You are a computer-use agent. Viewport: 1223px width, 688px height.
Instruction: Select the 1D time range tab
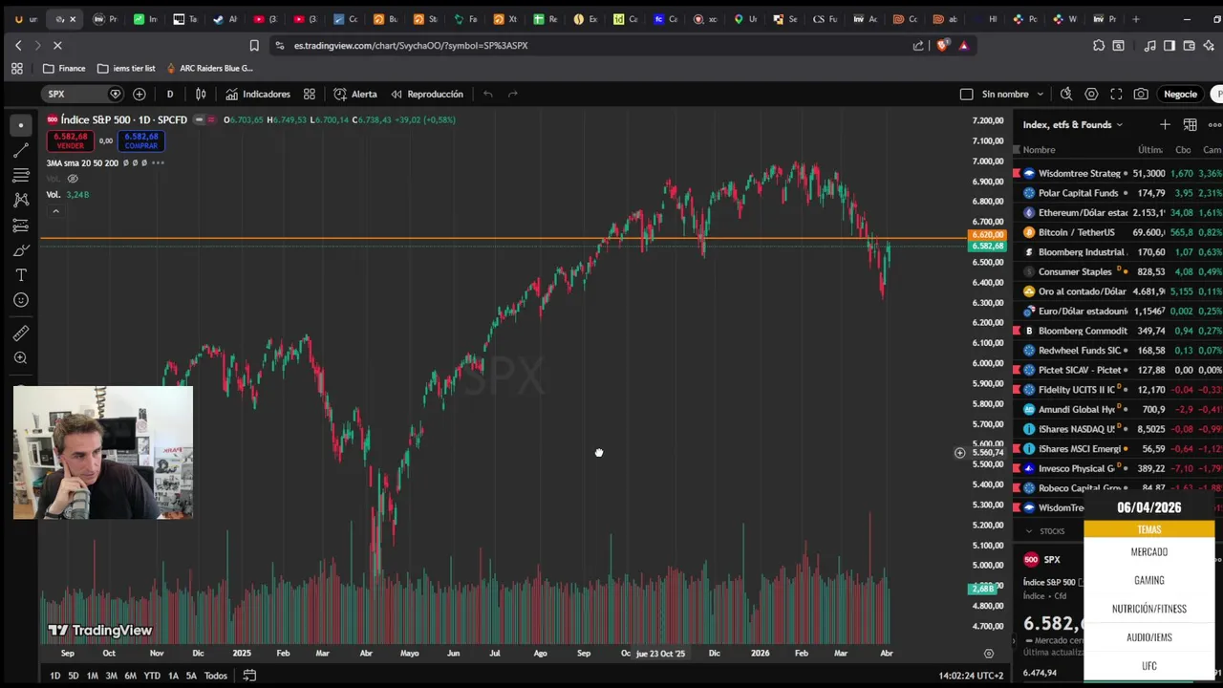coord(54,676)
